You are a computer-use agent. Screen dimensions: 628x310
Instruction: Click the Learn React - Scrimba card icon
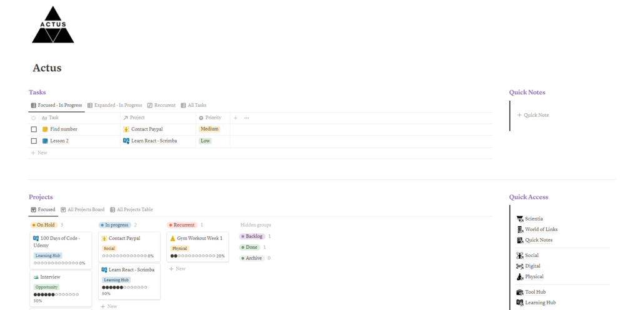coord(104,270)
